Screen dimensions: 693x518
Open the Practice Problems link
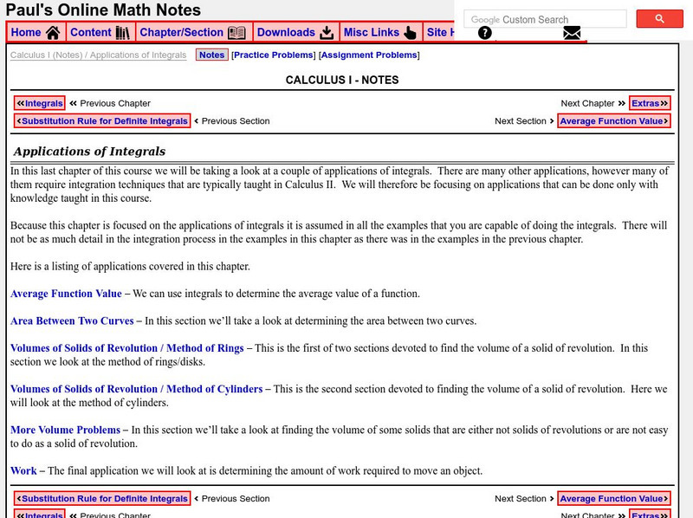pyautogui.click(x=274, y=55)
